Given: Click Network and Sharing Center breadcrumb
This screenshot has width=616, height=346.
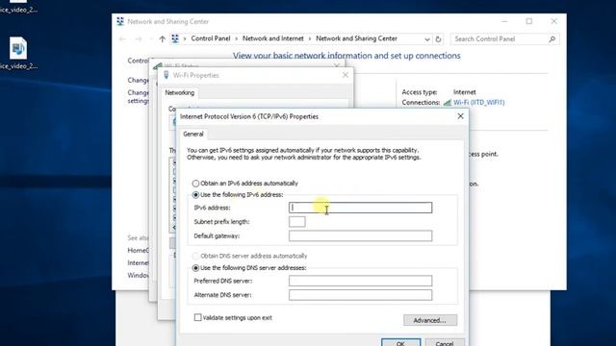Looking at the screenshot, I should tap(357, 38).
